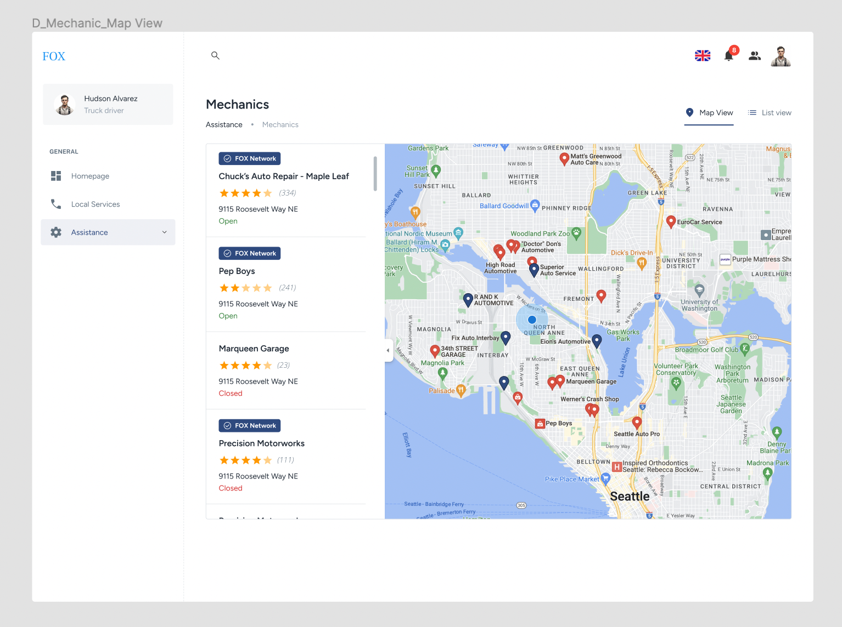Click the Dick's Drive-In restaurant marker
Image resolution: width=842 pixels, height=627 pixels.
tap(641, 264)
